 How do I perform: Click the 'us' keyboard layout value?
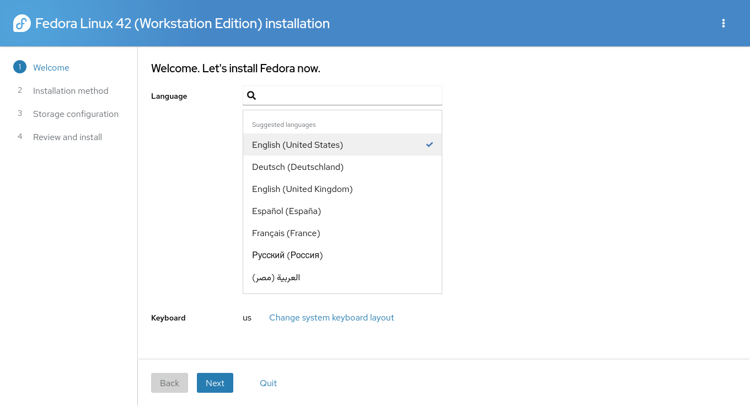(247, 318)
